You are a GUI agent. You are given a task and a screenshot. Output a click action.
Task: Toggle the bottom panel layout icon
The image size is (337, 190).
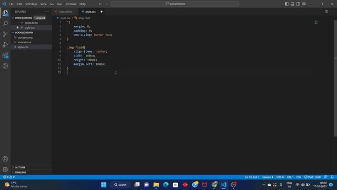[293, 4]
